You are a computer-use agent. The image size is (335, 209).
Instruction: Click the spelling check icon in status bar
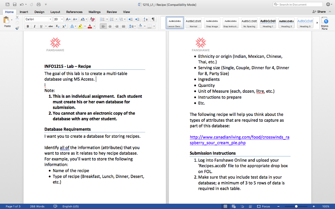[x=55, y=206]
